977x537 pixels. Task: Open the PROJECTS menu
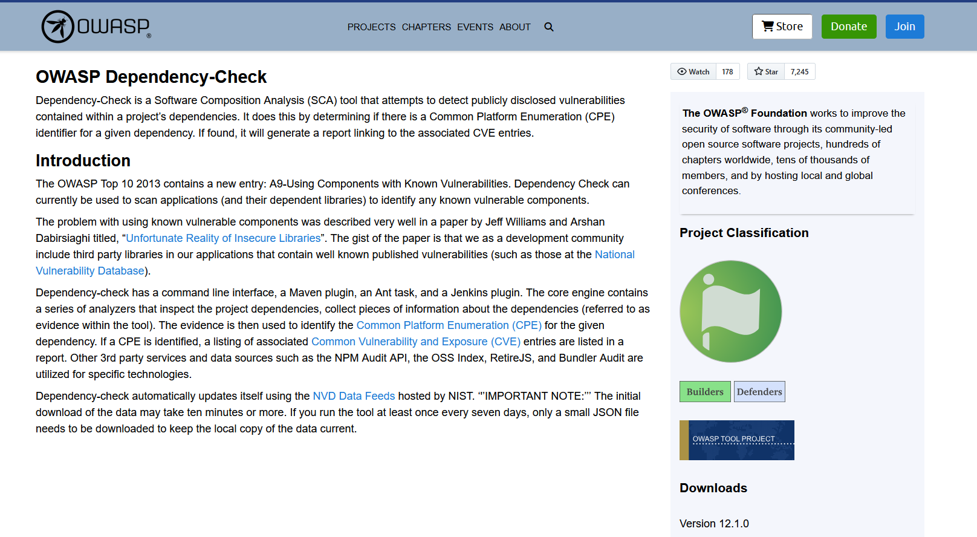point(371,27)
